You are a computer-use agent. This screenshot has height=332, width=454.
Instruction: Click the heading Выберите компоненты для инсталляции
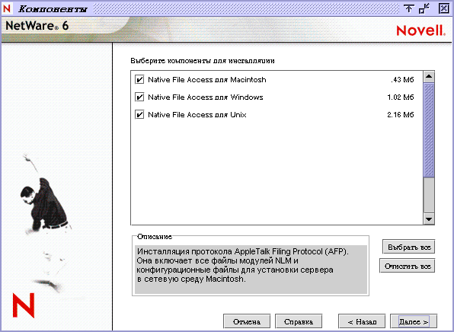click(203, 61)
